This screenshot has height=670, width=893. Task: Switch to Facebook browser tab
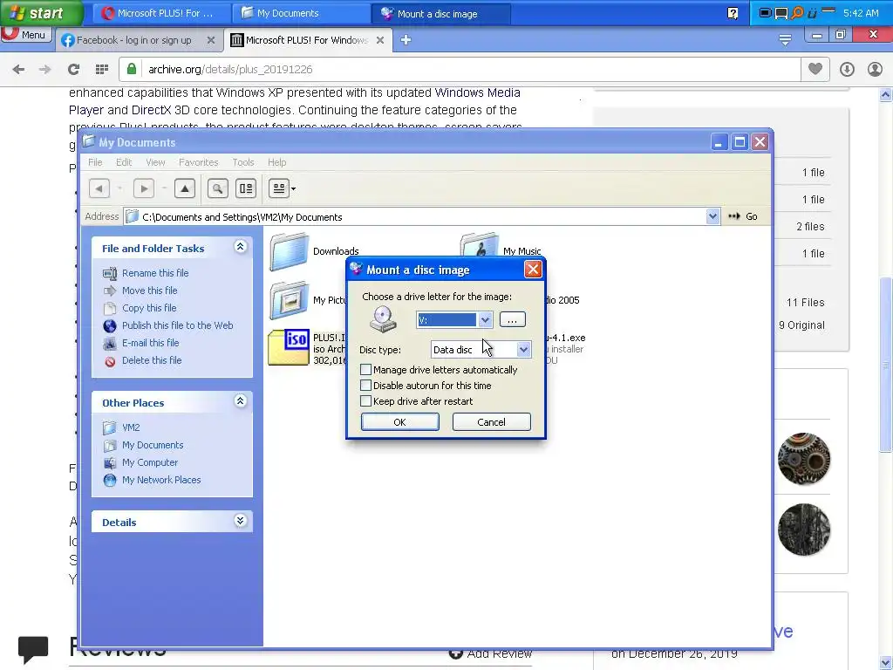click(133, 40)
